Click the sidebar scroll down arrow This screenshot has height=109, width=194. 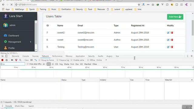[x=36, y=50]
